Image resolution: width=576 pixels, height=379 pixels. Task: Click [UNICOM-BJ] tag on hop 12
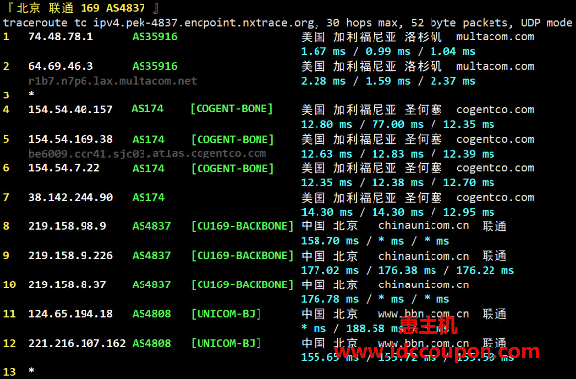226,343
